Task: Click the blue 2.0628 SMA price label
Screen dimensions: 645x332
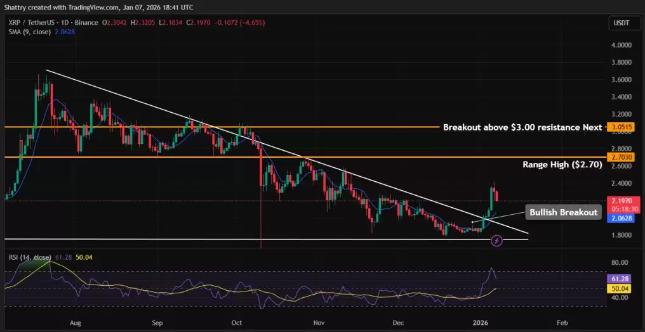Action: point(621,217)
